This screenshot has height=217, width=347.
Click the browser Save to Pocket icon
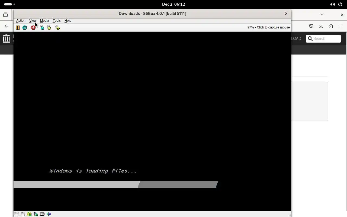[311, 26]
